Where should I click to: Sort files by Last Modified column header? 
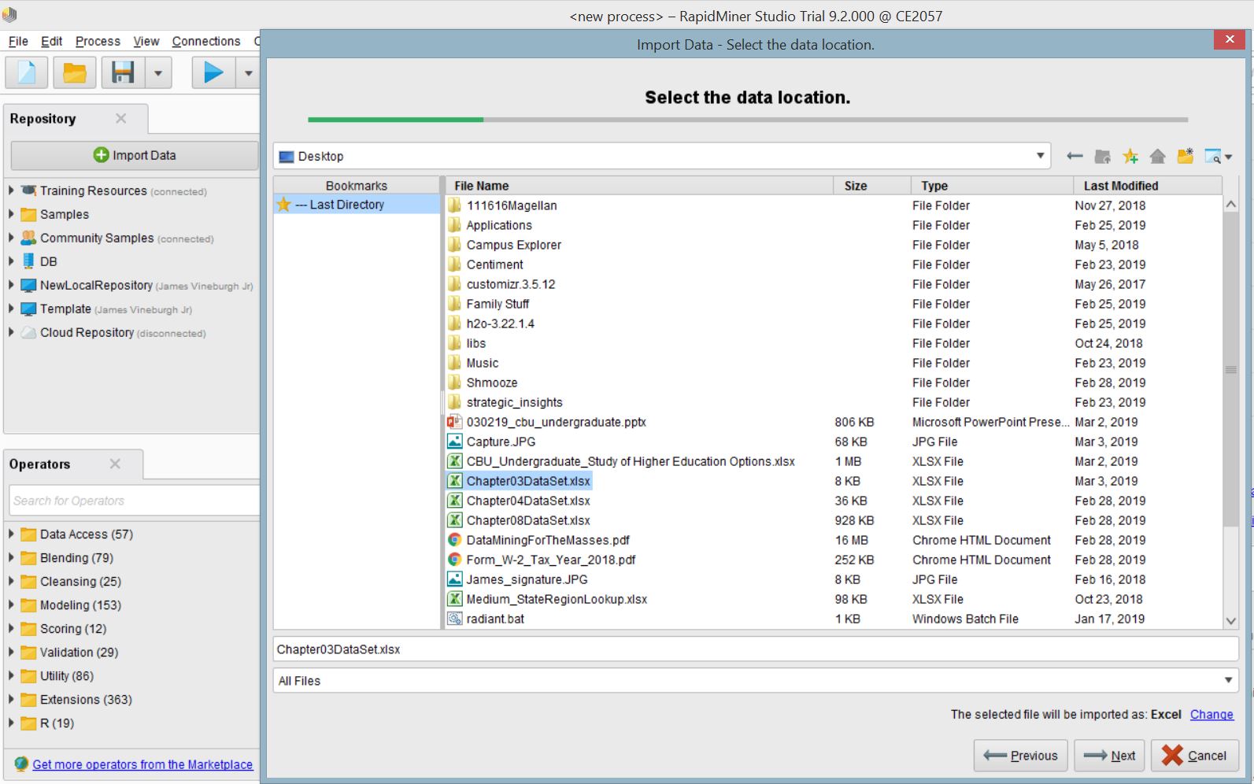[1148, 186]
